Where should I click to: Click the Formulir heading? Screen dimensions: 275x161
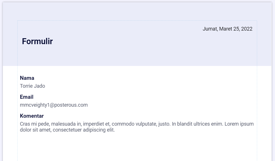tap(37, 41)
